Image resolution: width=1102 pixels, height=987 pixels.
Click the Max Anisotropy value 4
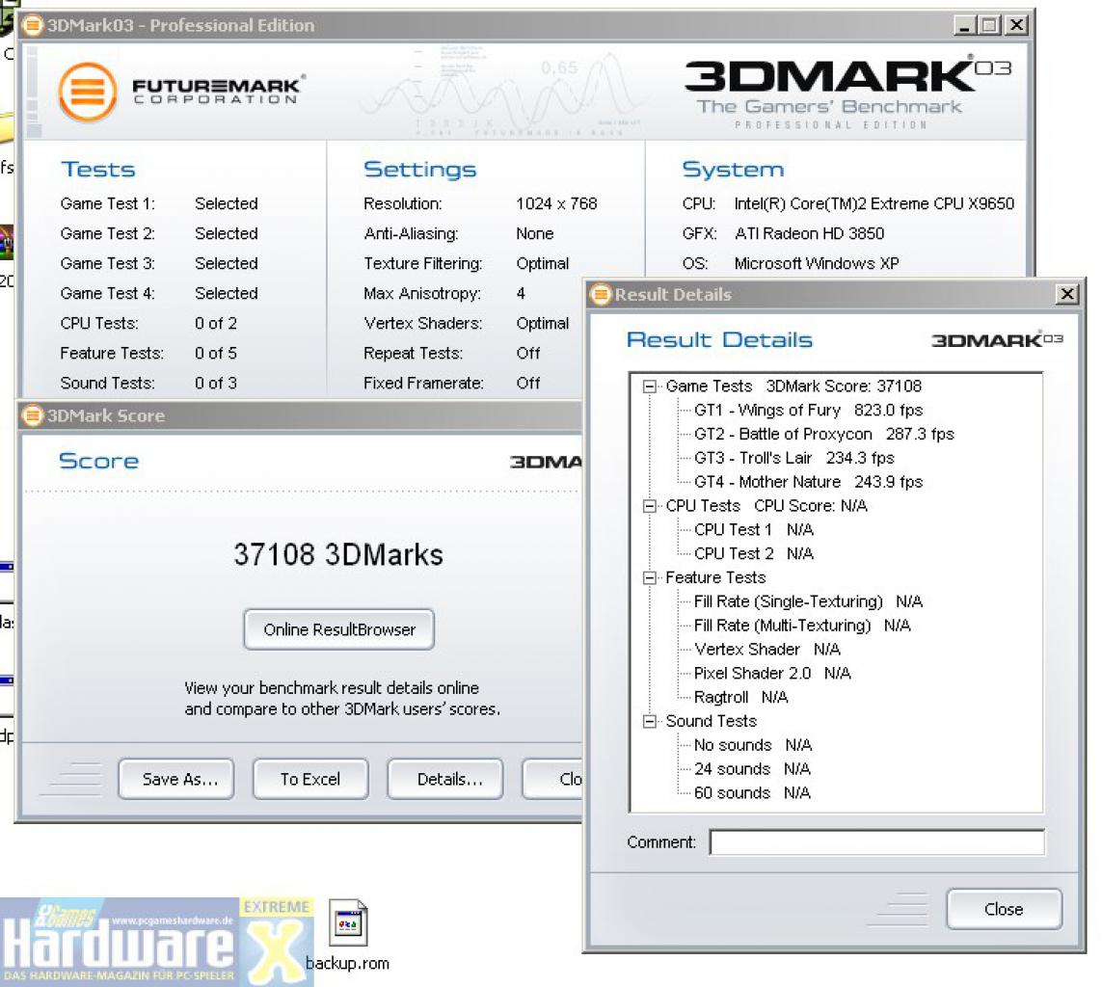521,294
